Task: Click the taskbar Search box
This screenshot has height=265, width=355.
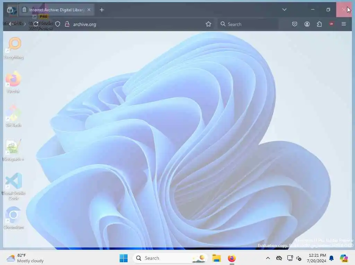Action: [x=170, y=258]
